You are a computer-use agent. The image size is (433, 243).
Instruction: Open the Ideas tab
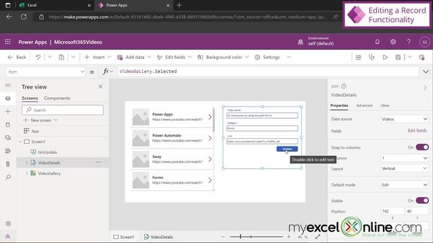click(385, 105)
